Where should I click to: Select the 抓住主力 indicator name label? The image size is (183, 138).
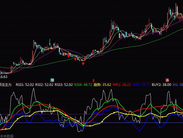coord(6,84)
